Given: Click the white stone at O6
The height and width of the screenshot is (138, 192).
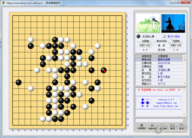Looking at the screenshot, I should [x=98, y=46].
